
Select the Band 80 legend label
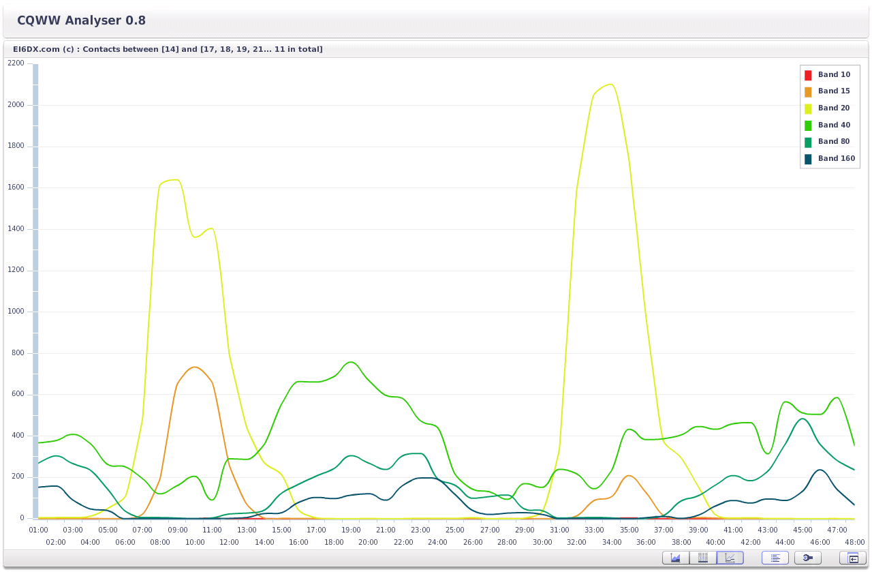834,142
